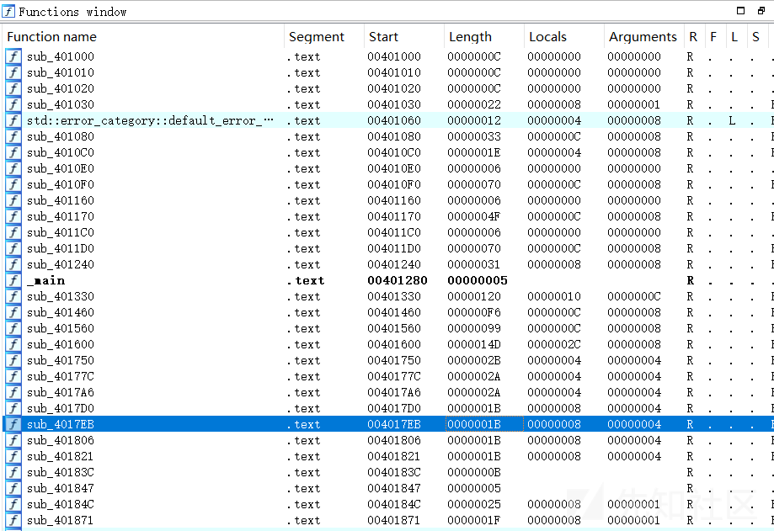
Task: Click the function icon beside sub_401000
Action: pyautogui.click(x=13, y=56)
